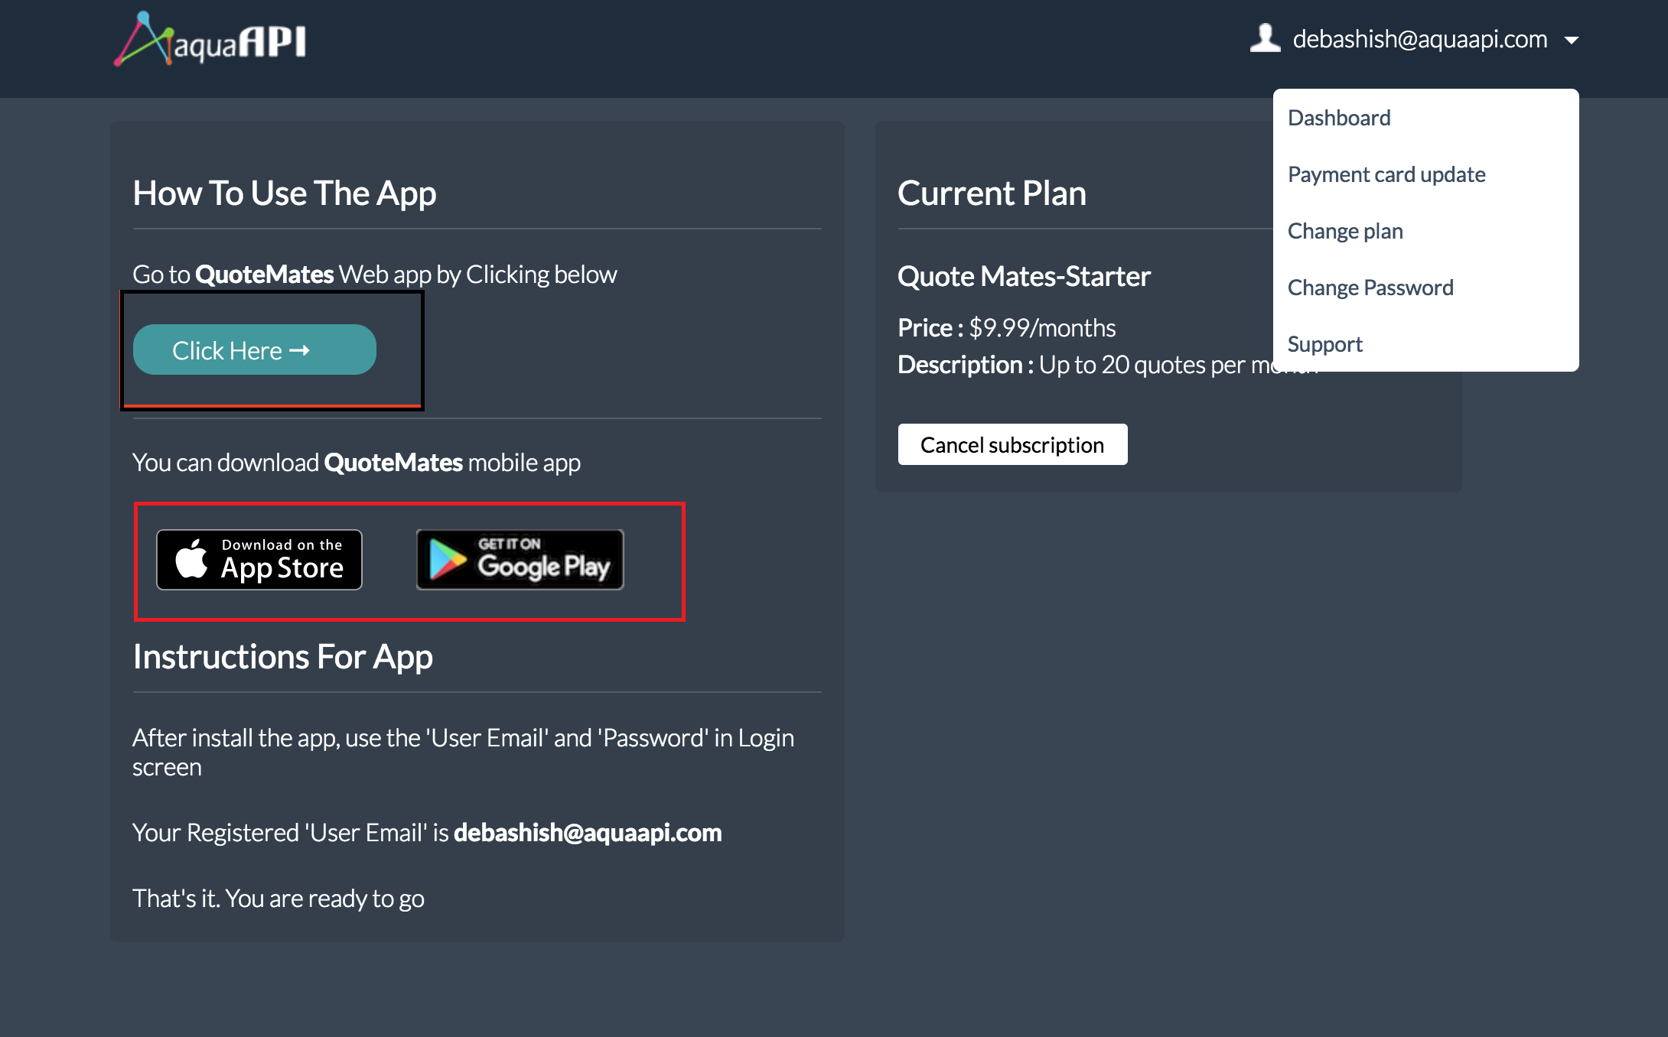Open the Download on the App Store badge
This screenshot has height=1037, width=1668.
coord(259,560)
